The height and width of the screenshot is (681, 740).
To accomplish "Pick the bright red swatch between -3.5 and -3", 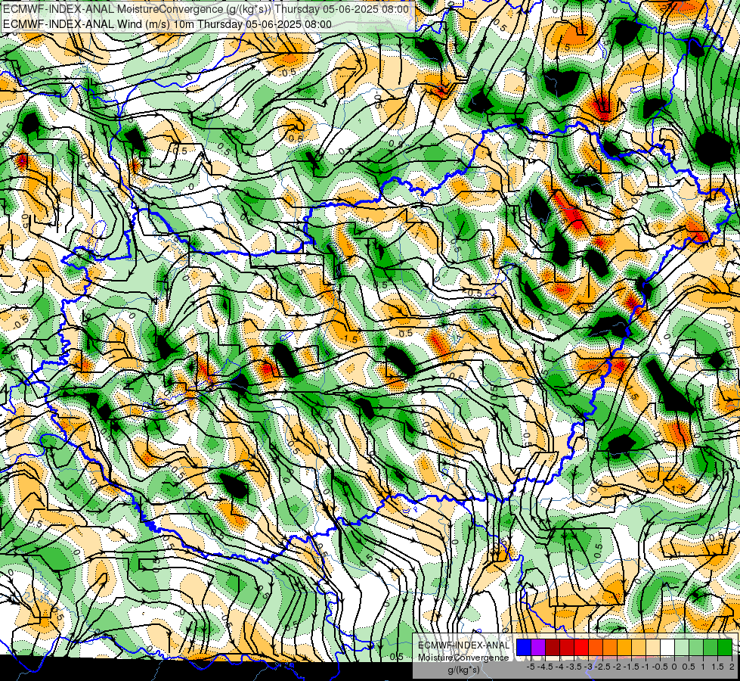I will click(581, 647).
